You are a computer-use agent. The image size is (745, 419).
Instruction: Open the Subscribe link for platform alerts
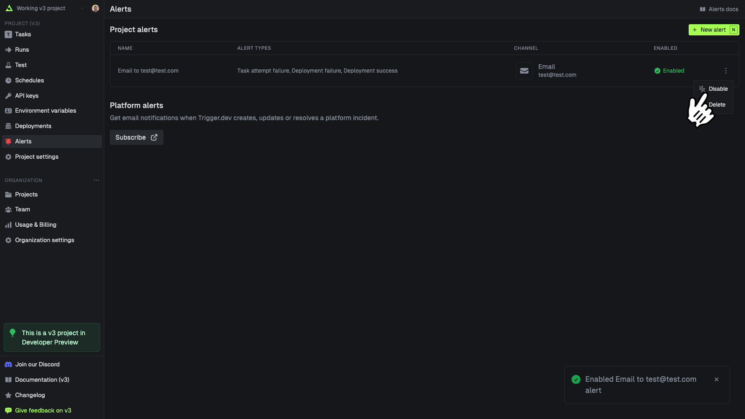coord(136,137)
